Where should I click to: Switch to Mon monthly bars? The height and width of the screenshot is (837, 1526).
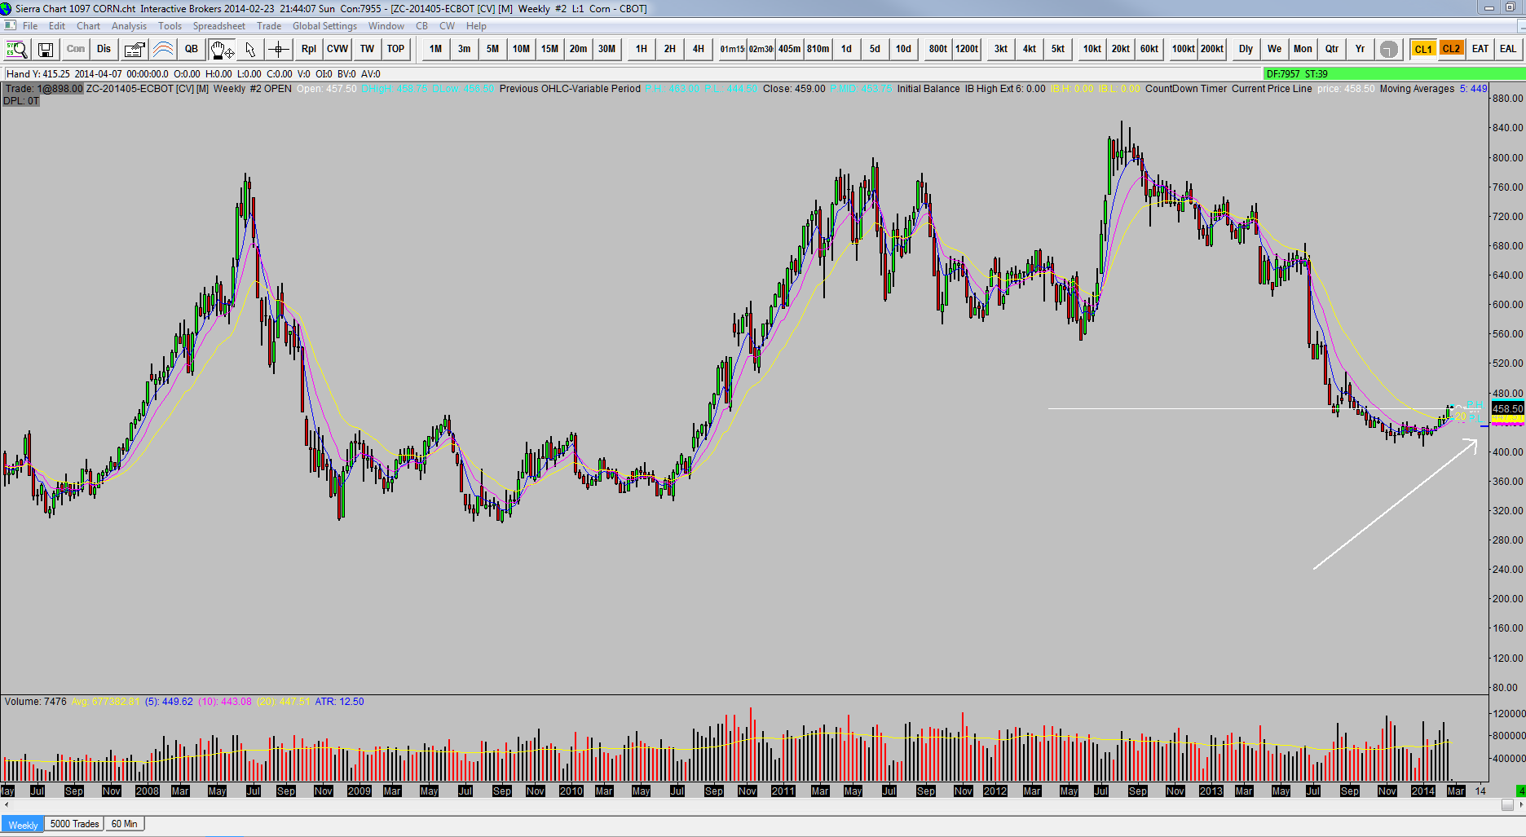pyautogui.click(x=1303, y=49)
